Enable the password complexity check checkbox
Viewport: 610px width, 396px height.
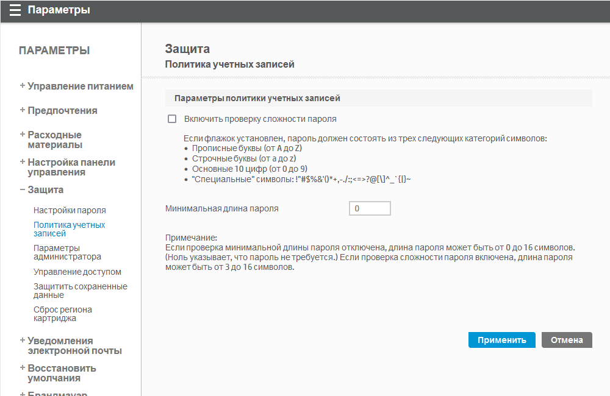(x=172, y=119)
